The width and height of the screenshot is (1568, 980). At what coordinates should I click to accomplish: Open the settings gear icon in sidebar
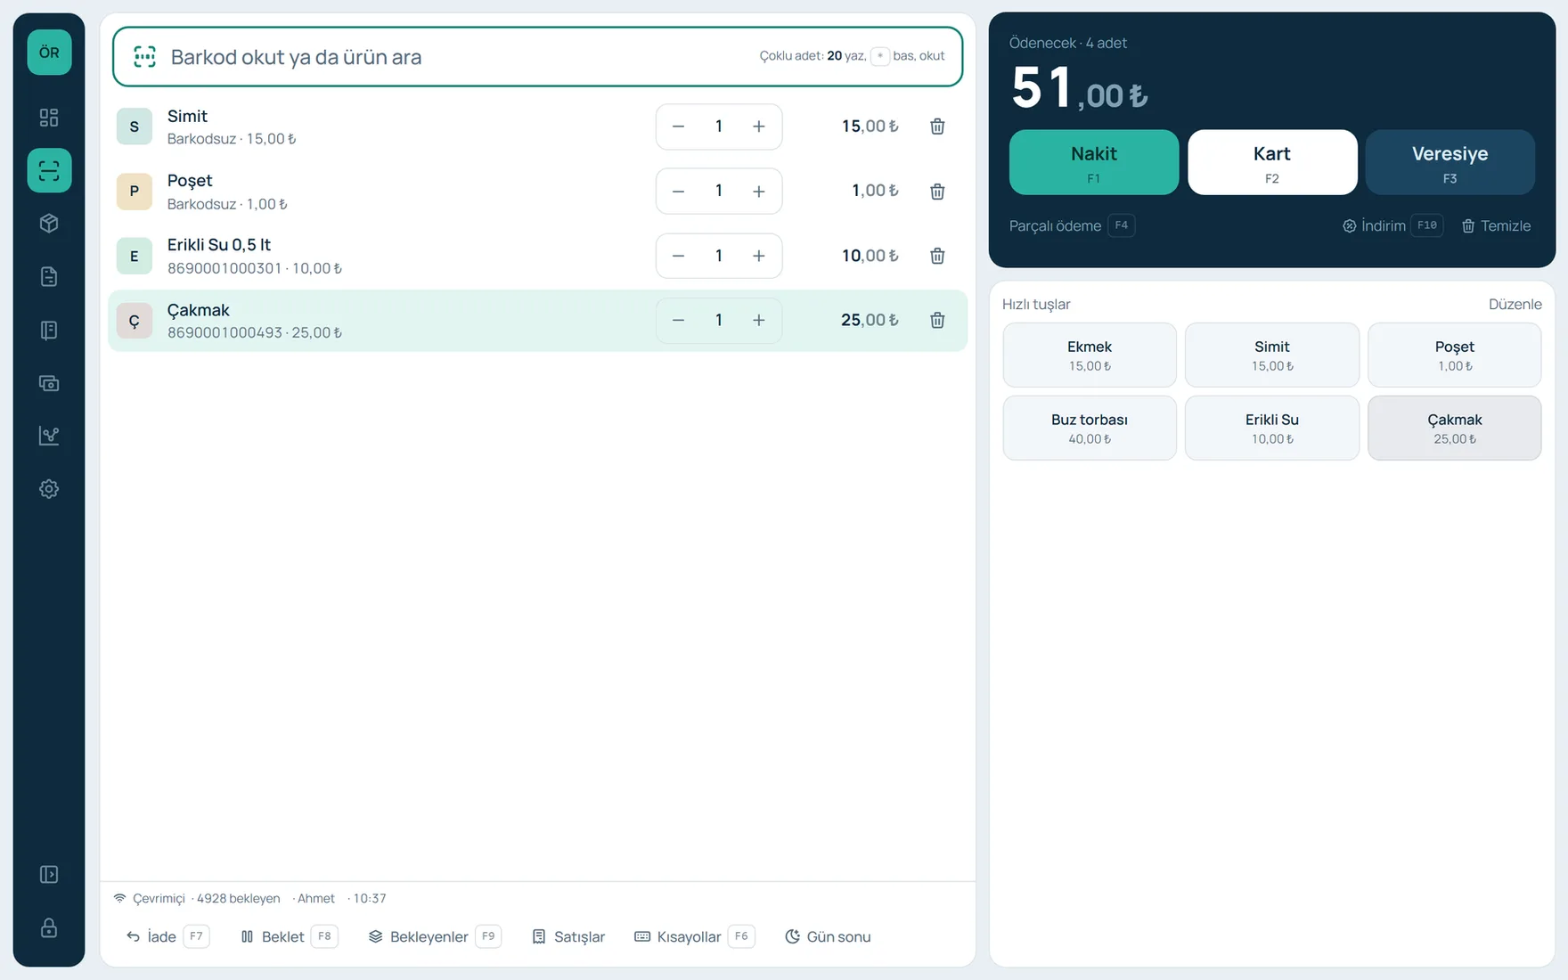(49, 489)
